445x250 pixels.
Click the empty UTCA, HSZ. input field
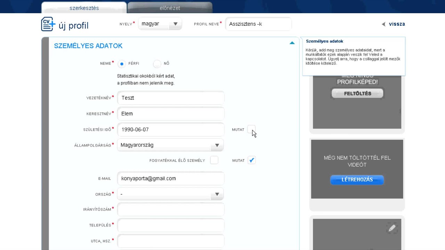click(171, 241)
